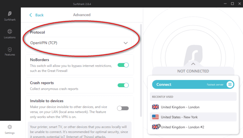Viewport: 243px width, 138px height.
Task: Click the United States flag icon
Action: tap(155, 117)
